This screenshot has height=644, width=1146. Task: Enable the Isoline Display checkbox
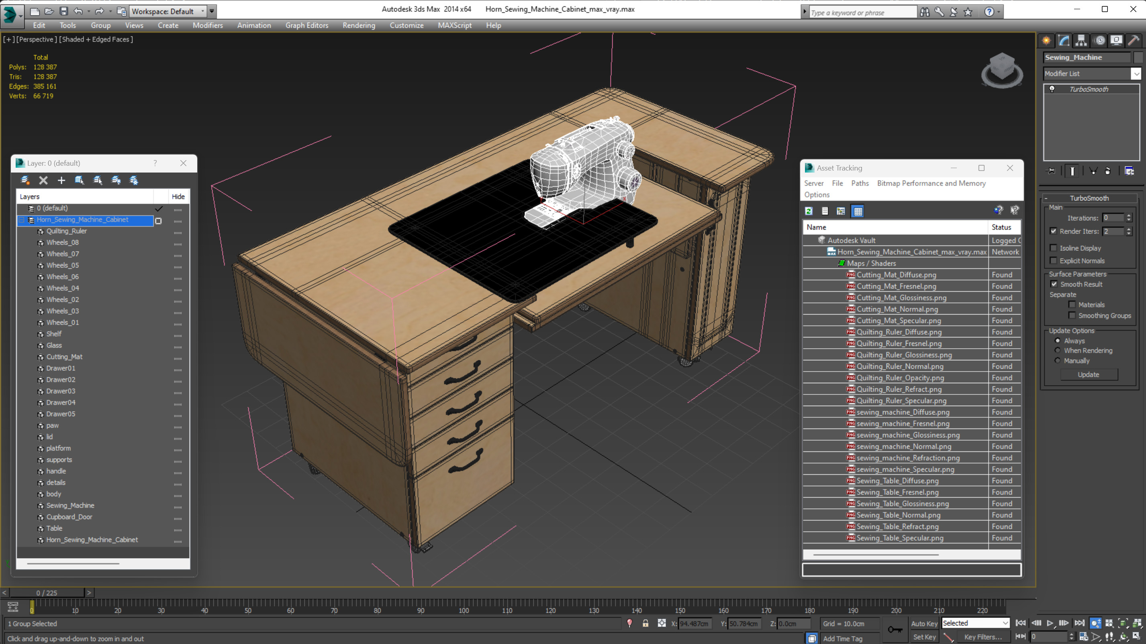[1054, 248]
